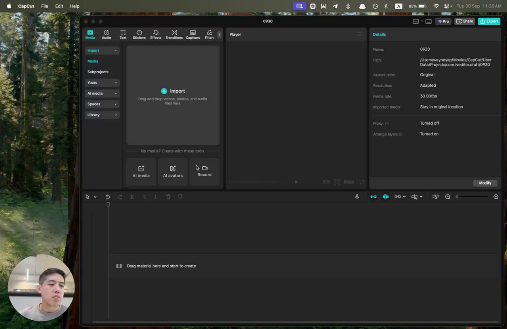Redo the last action
This screenshot has width=507, height=329.
point(120,197)
